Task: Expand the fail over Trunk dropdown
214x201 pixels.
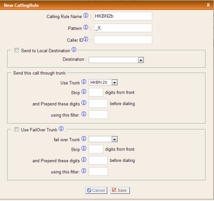Action: pyautogui.click(x=103, y=139)
